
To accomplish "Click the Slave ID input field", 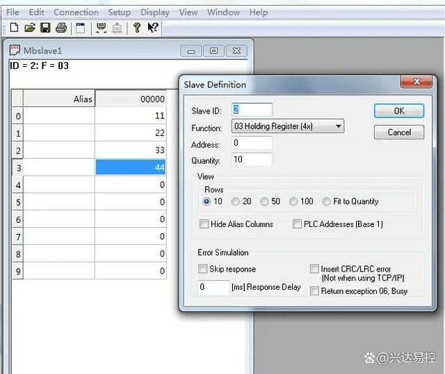I will coord(252,110).
